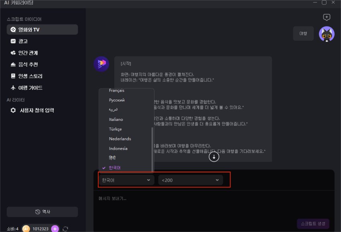Click the scroll-to-bottom arrow icon
The width and height of the screenshot is (341, 232).
coord(214,157)
